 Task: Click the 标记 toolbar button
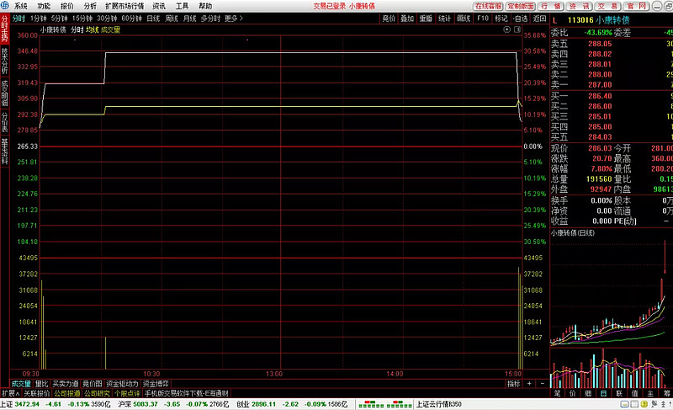click(x=501, y=19)
